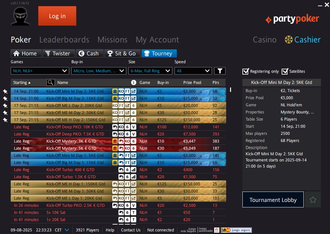The height and width of the screenshot is (234, 330).
Task: Open the My Account section
Action: click(157, 40)
